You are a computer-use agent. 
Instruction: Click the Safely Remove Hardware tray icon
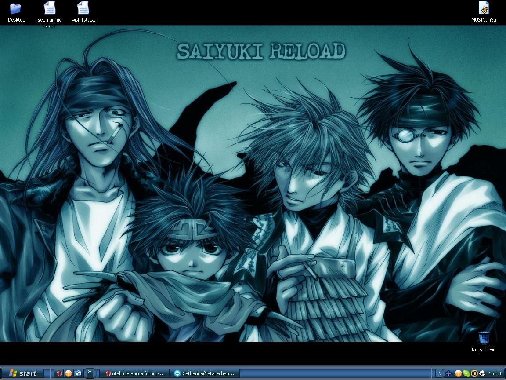(x=482, y=373)
